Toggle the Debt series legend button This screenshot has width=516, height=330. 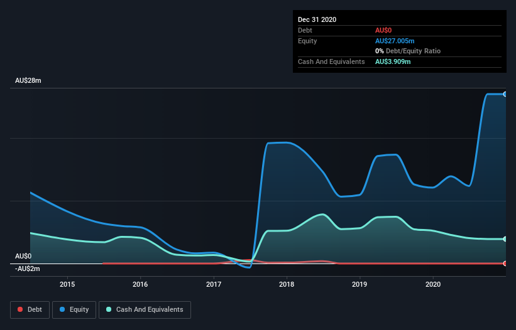(x=30, y=310)
